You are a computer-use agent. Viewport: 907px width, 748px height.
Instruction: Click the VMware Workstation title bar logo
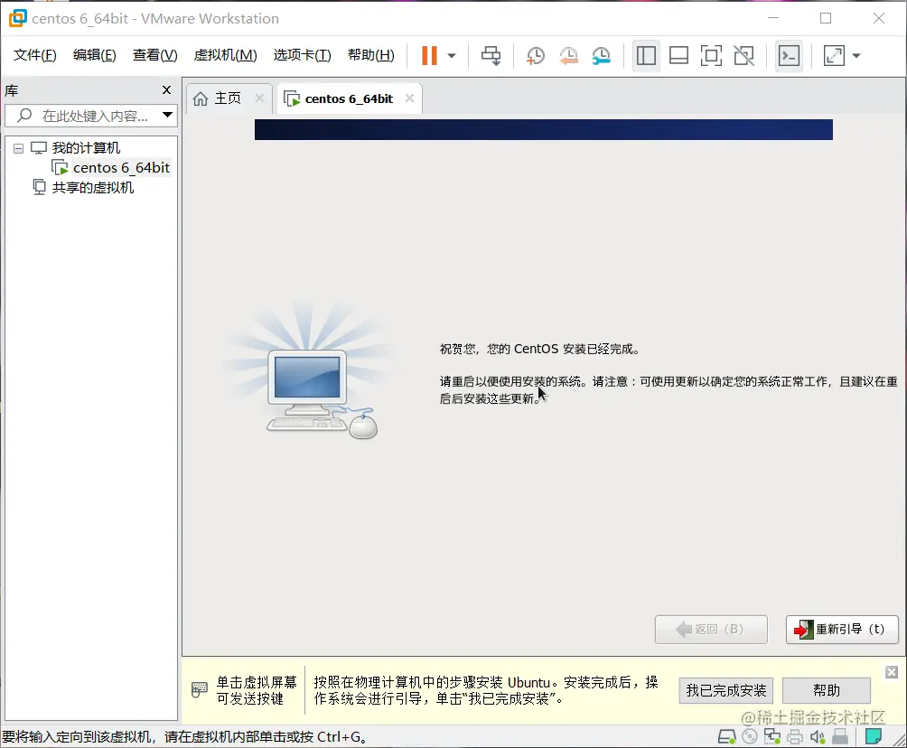17,18
